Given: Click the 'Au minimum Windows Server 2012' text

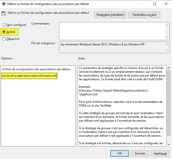Looking at the screenshot, I should [102, 44].
